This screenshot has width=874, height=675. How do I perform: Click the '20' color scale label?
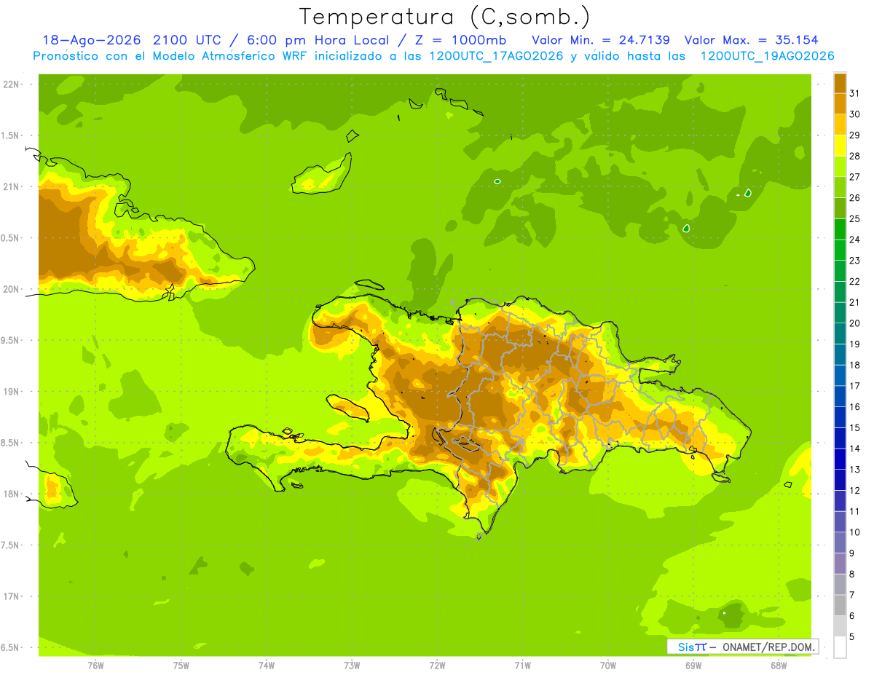pyautogui.click(x=855, y=323)
